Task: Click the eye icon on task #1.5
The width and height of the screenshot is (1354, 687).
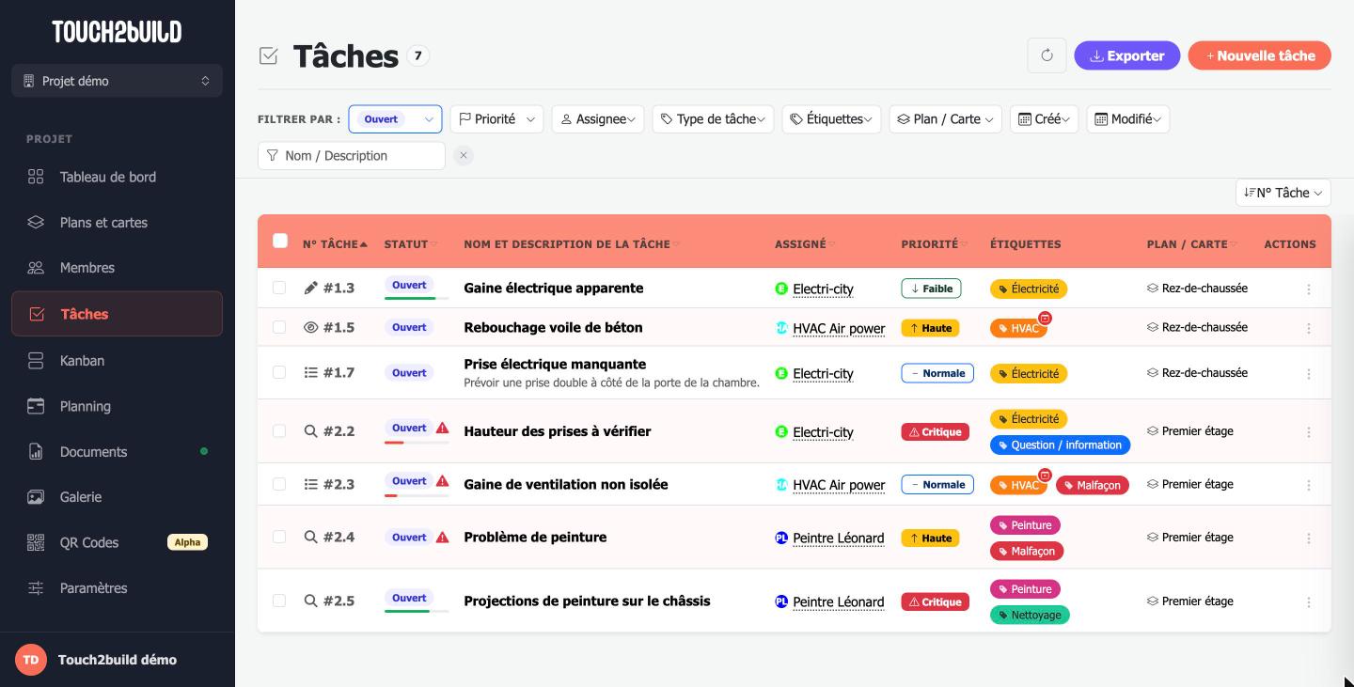Action: (311, 327)
